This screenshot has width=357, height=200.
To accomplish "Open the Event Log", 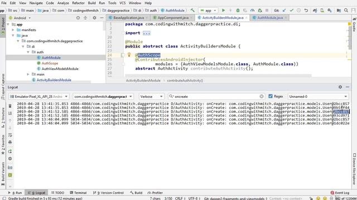I will point(340,193).
